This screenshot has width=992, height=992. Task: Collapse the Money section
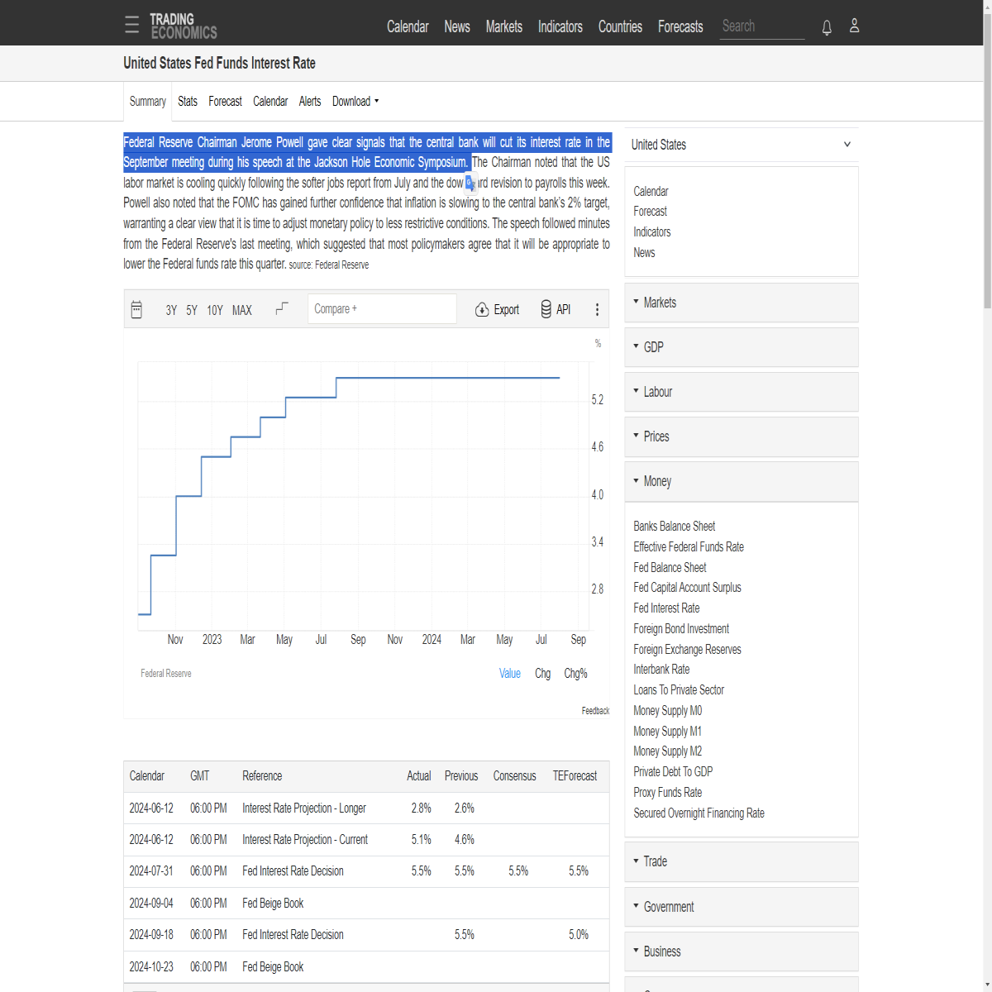point(742,481)
